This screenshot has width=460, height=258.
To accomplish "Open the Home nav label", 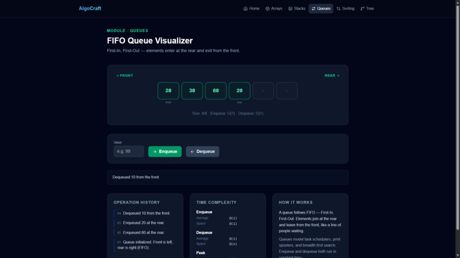I will (255, 9).
